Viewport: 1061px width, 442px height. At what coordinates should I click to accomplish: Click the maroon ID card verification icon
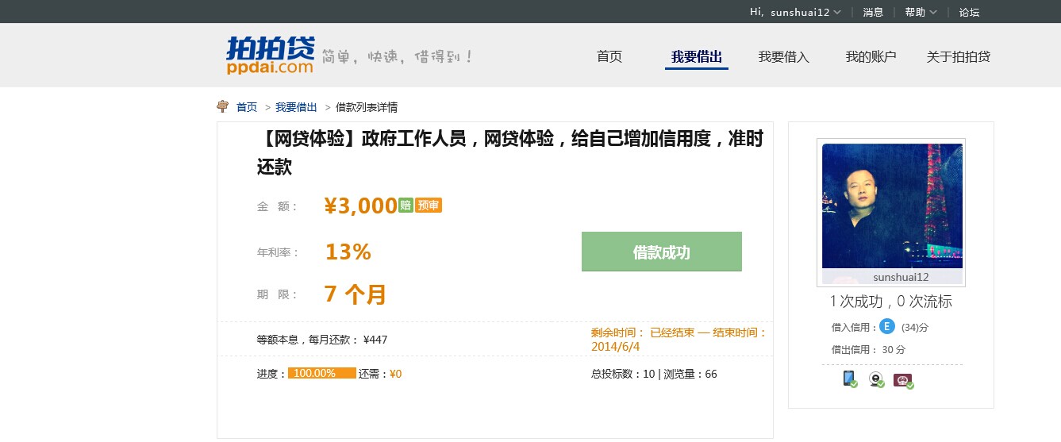click(x=902, y=380)
